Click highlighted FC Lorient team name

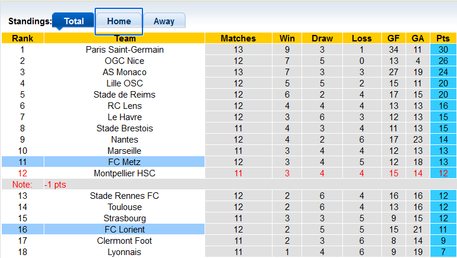click(x=124, y=230)
